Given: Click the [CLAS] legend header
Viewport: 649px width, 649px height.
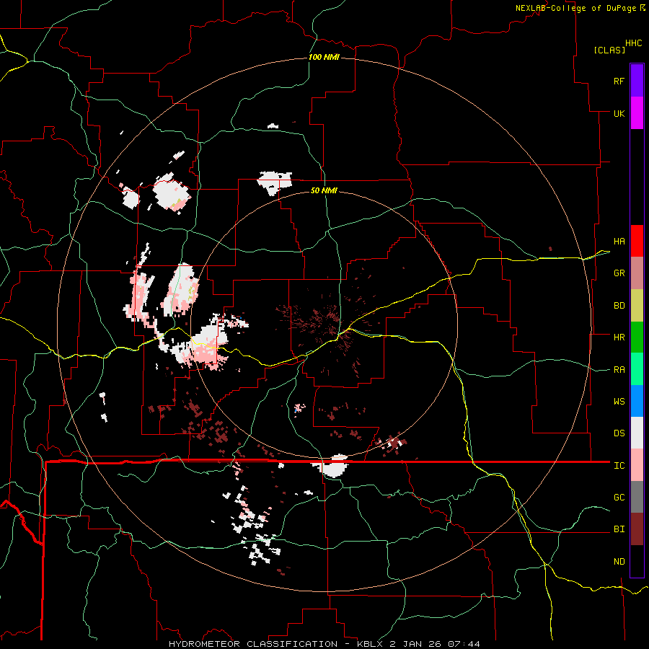Looking at the screenshot, I should pos(609,50).
